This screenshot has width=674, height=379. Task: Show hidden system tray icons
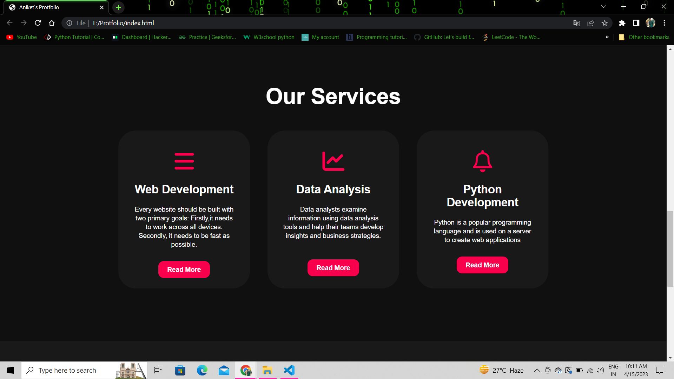tap(537, 370)
